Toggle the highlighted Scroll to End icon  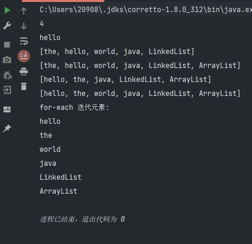click(24, 56)
